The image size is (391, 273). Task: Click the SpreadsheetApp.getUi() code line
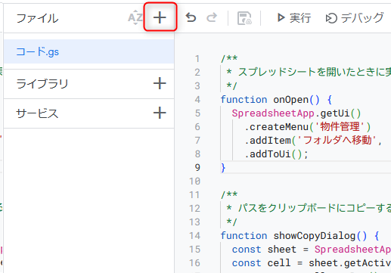(x=296, y=113)
